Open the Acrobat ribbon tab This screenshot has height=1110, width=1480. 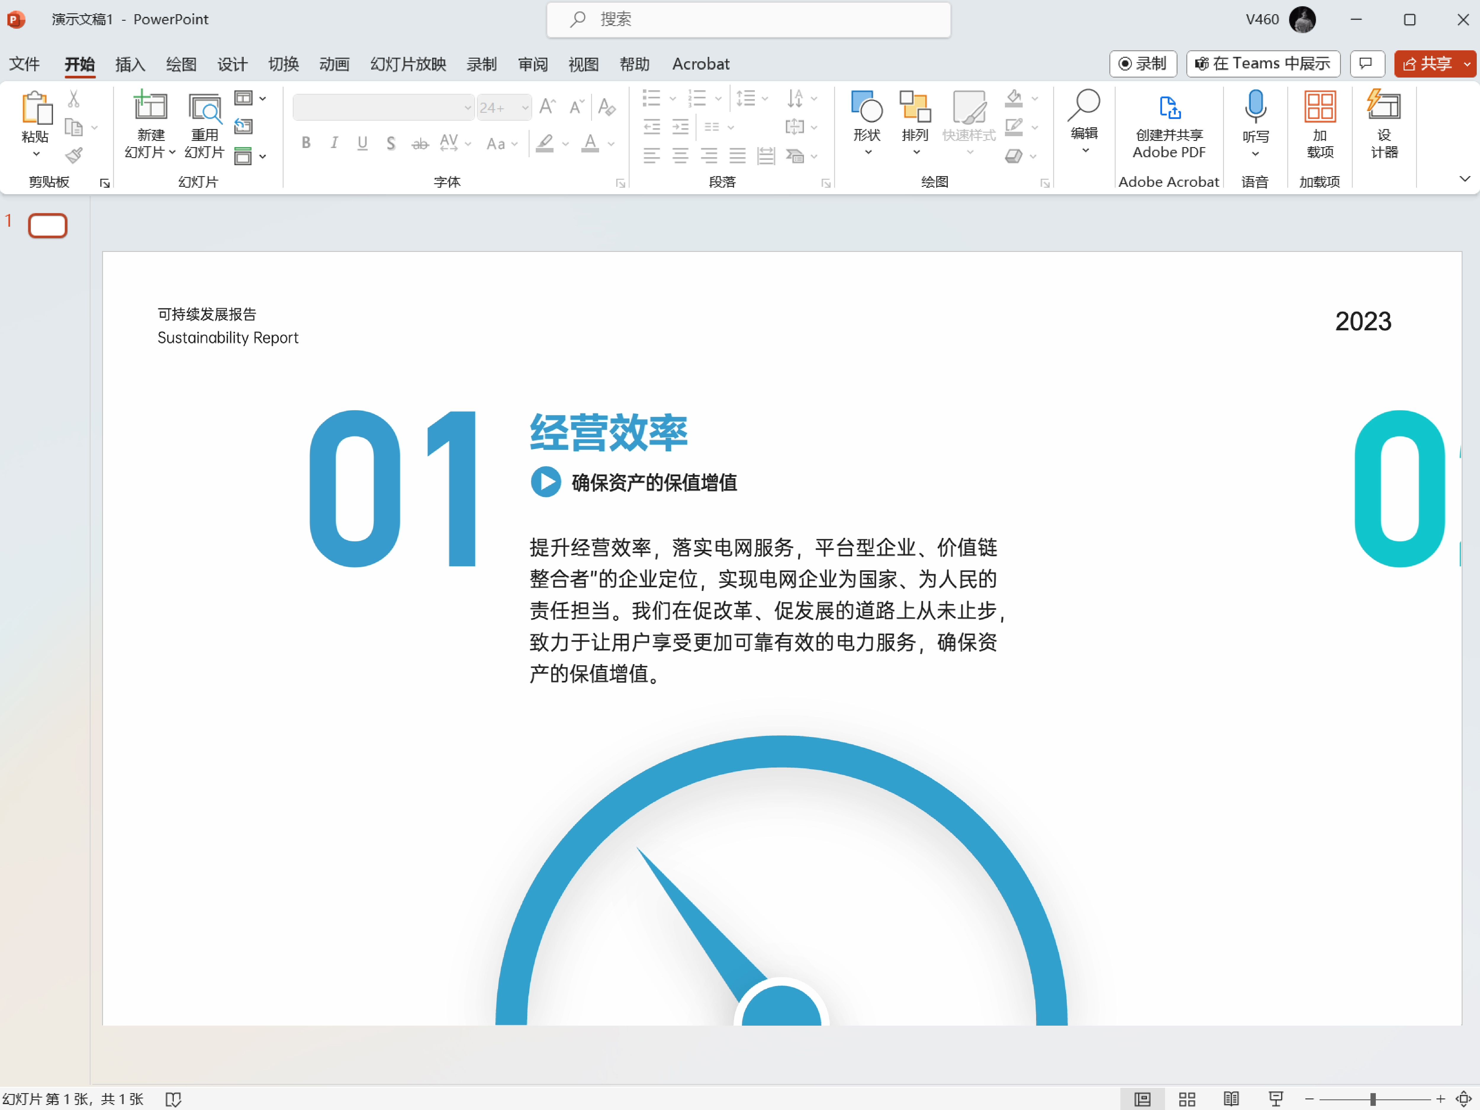click(x=701, y=64)
